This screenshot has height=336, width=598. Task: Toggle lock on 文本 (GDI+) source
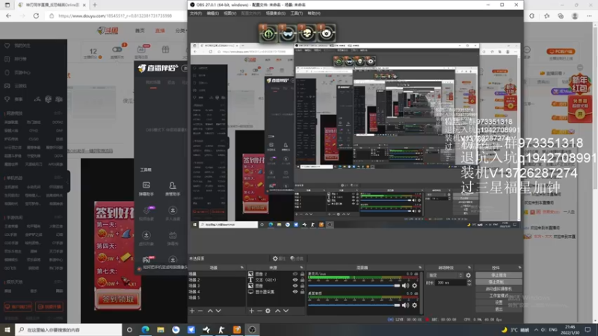pyautogui.click(x=302, y=279)
